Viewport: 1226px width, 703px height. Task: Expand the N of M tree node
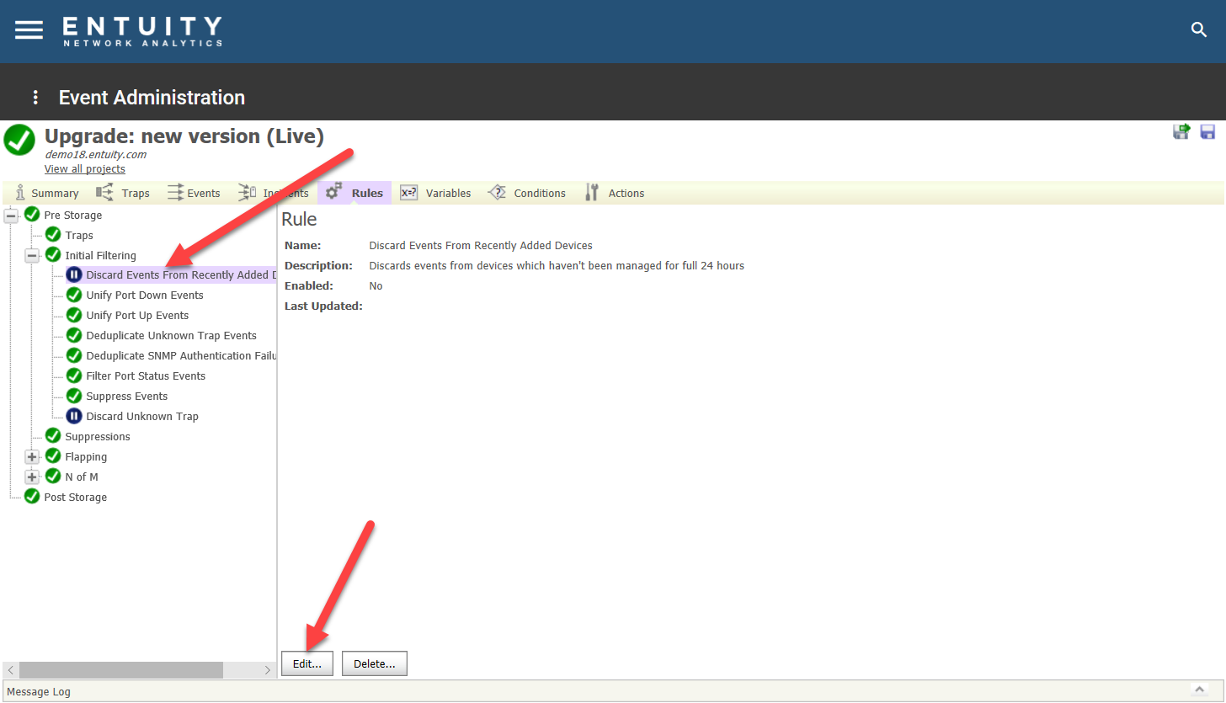pyautogui.click(x=32, y=477)
